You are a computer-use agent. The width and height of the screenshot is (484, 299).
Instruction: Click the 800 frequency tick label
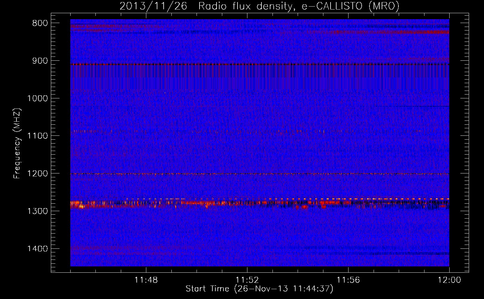coord(39,23)
